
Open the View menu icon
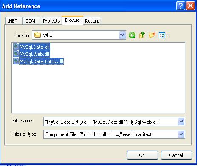pyautogui.click(x=162, y=35)
